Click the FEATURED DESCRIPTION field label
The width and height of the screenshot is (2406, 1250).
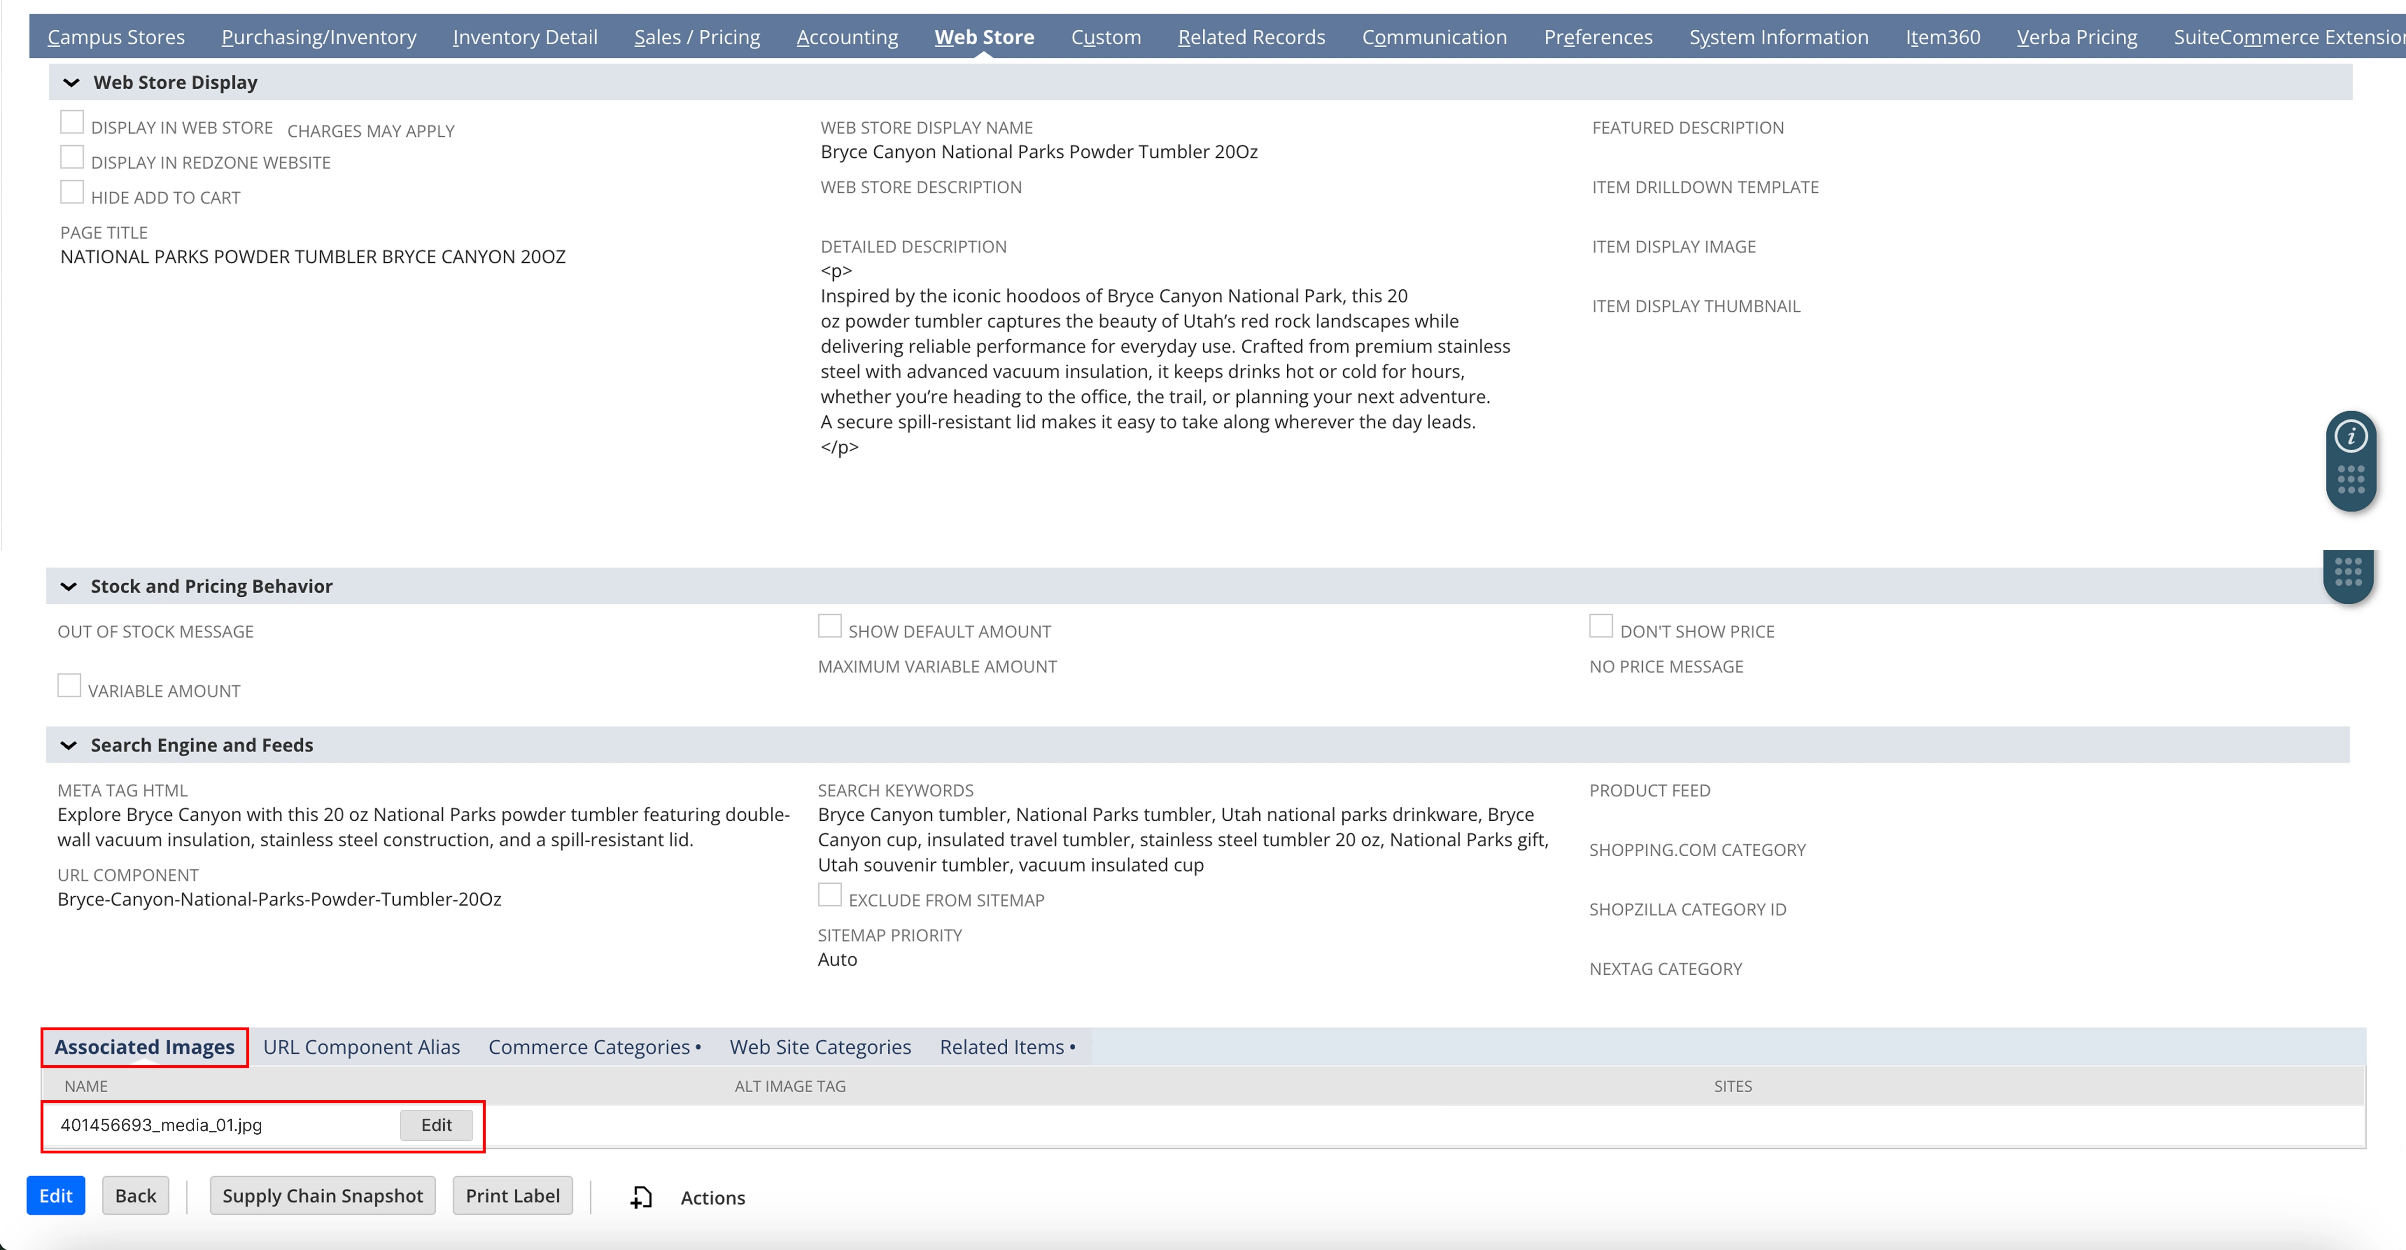coord(1688,127)
